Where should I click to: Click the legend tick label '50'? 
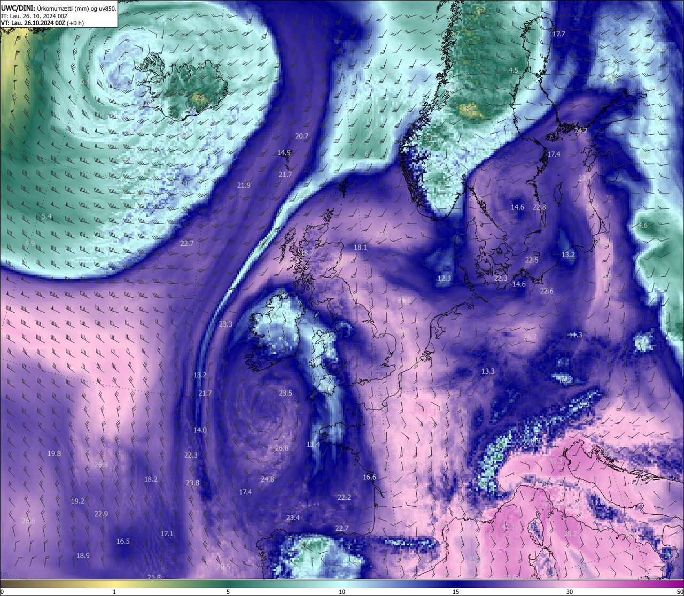click(680, 592)
